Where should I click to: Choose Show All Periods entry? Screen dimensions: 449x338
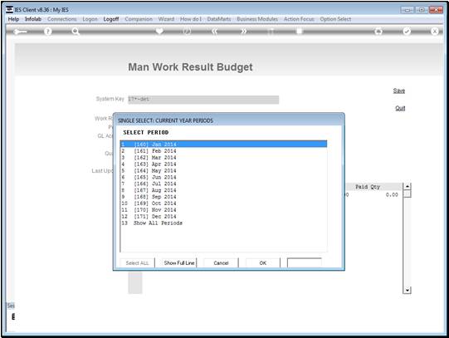pos(223,223)
